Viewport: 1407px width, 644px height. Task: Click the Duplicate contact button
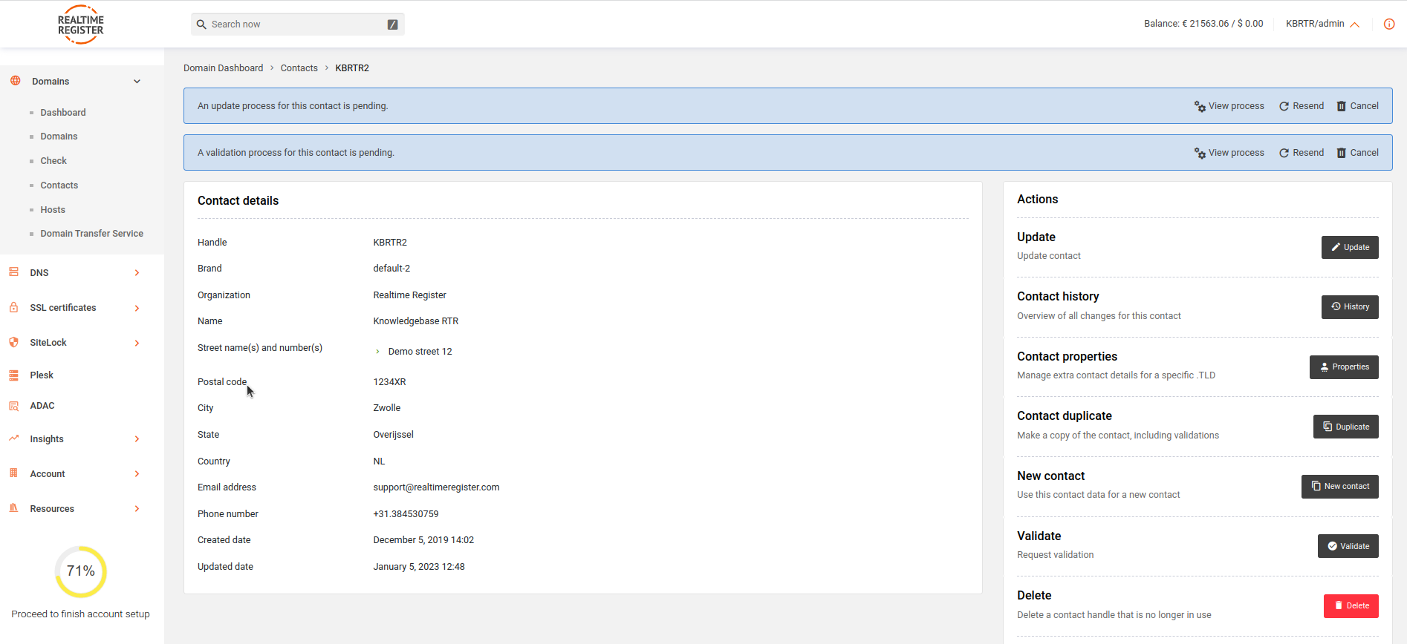[x=1346, y=427]
